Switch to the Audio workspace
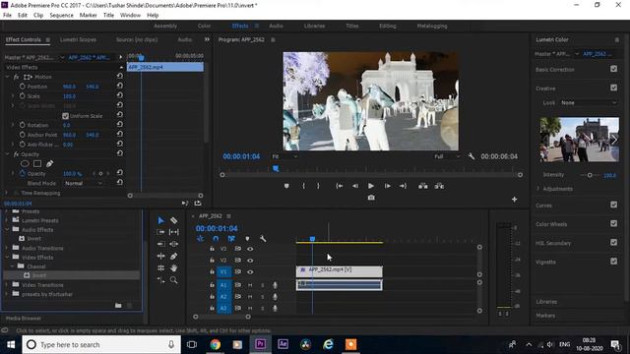The image size is (630, 354). pyautogui.click(x=276, y=26)
